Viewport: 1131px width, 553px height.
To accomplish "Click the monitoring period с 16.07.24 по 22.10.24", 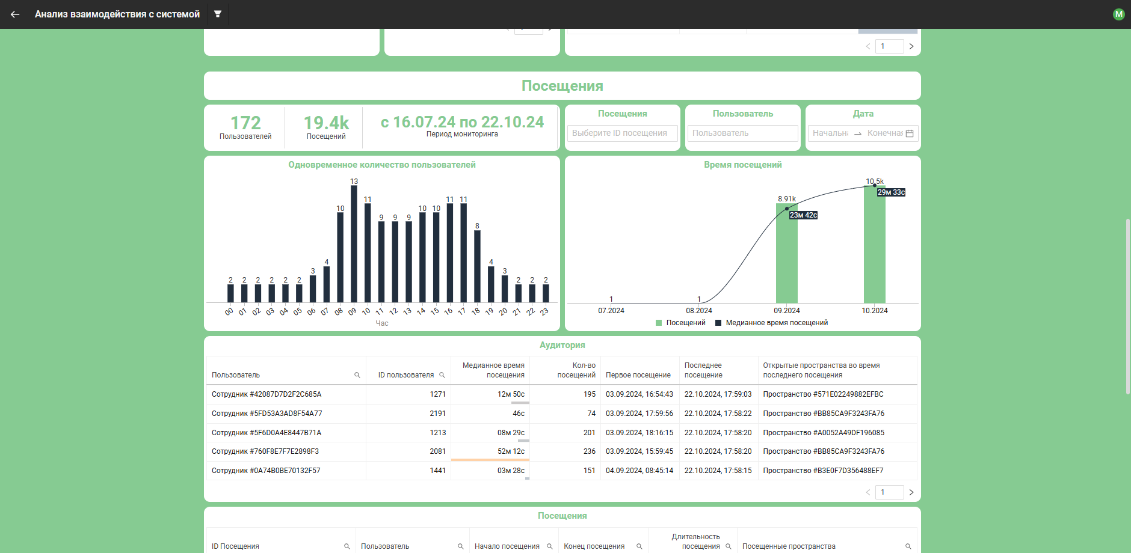I will pyautogui.click(x=462, y=122).
